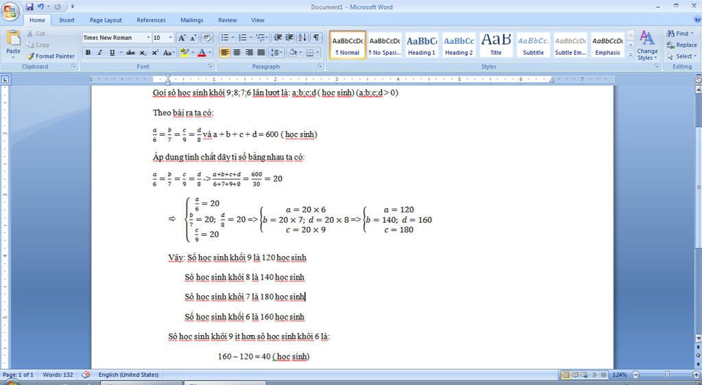
Task: Justify the paragraph text
Action: coord(261,53)
